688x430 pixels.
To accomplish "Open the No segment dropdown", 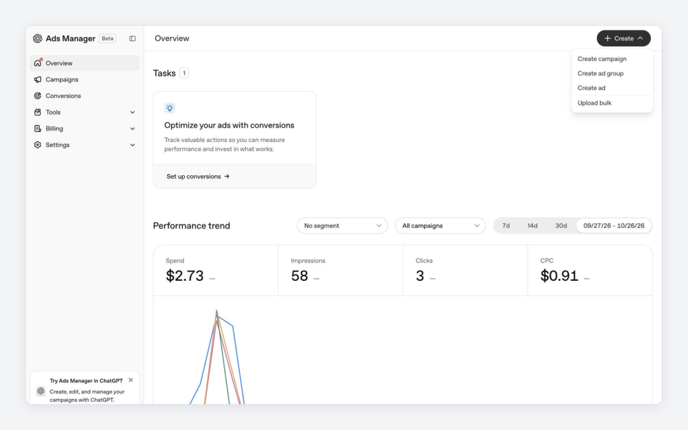I will [x=342, y=226].
